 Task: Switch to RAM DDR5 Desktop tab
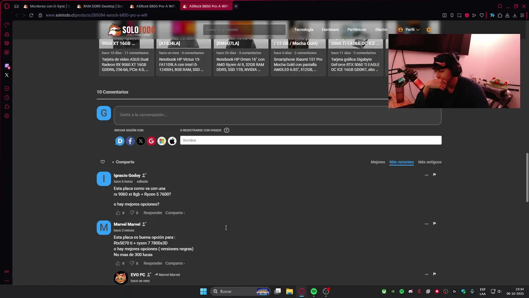coord(100,6)
